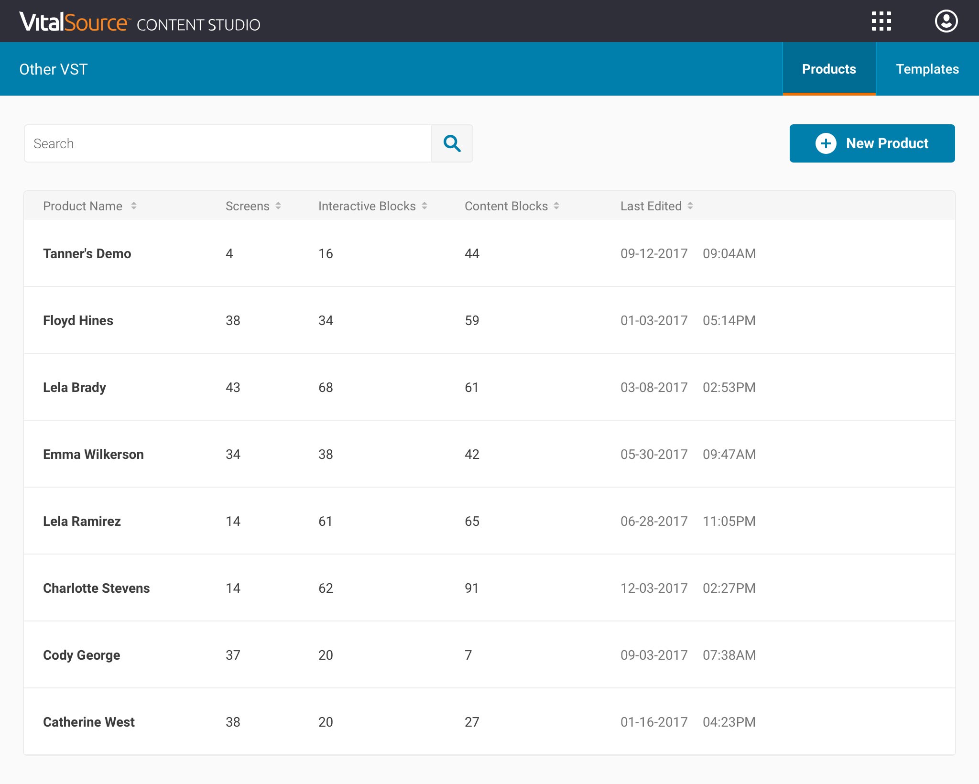979x784 pixels.
Task: Switch to the Templates tab
Action: click(x=927, y=69)
